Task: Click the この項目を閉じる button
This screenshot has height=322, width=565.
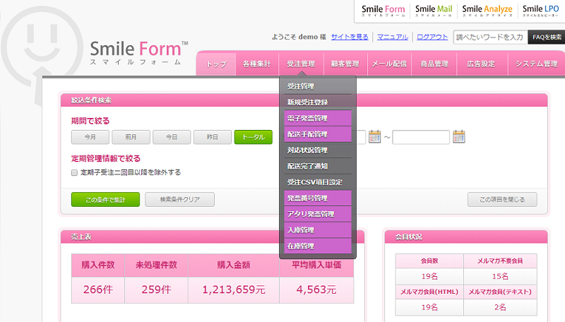Action: point(502,200)
